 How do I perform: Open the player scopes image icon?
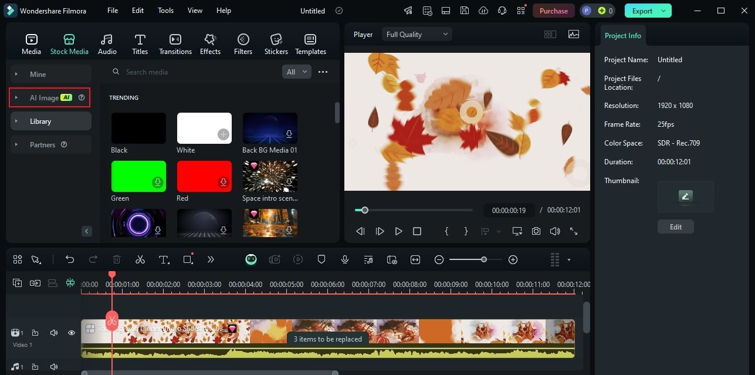[x=574, y=34]
